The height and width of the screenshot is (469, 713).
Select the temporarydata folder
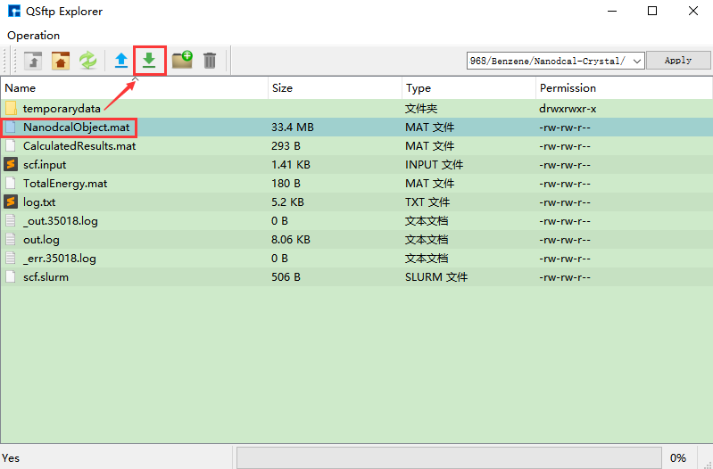[x=62, y=109]
